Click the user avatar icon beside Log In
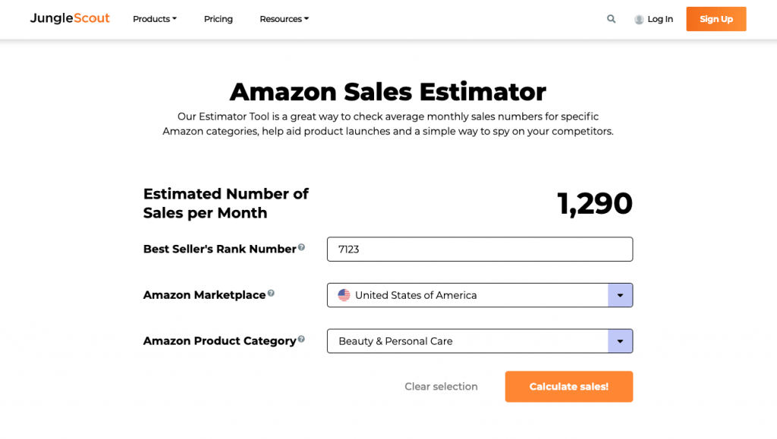The height and width of the screenshot is (439, 777). point(639,19)
